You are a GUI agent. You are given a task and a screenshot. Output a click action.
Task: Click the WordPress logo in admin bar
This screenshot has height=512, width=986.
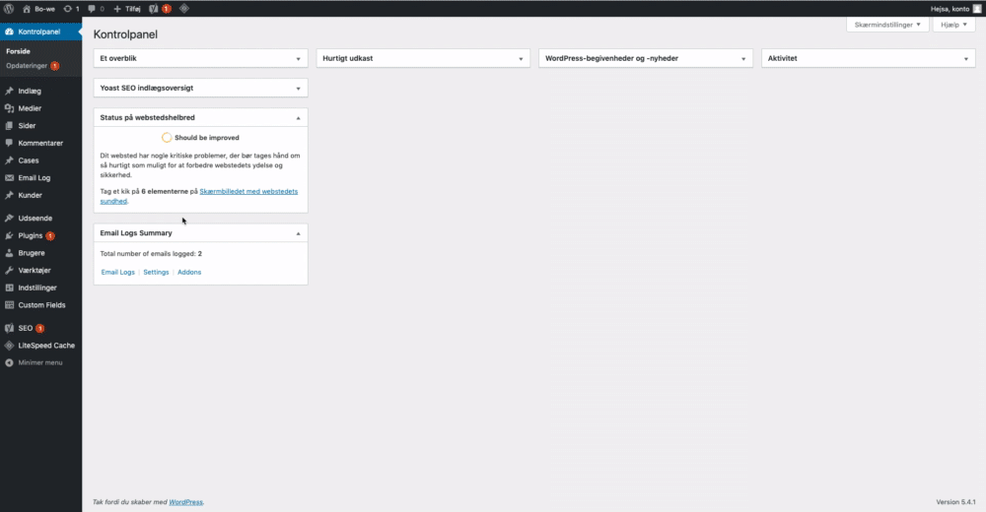coord(8,8)
